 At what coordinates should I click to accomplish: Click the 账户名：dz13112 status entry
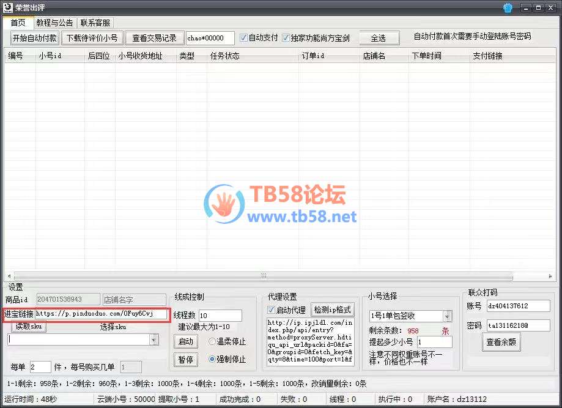457,399
